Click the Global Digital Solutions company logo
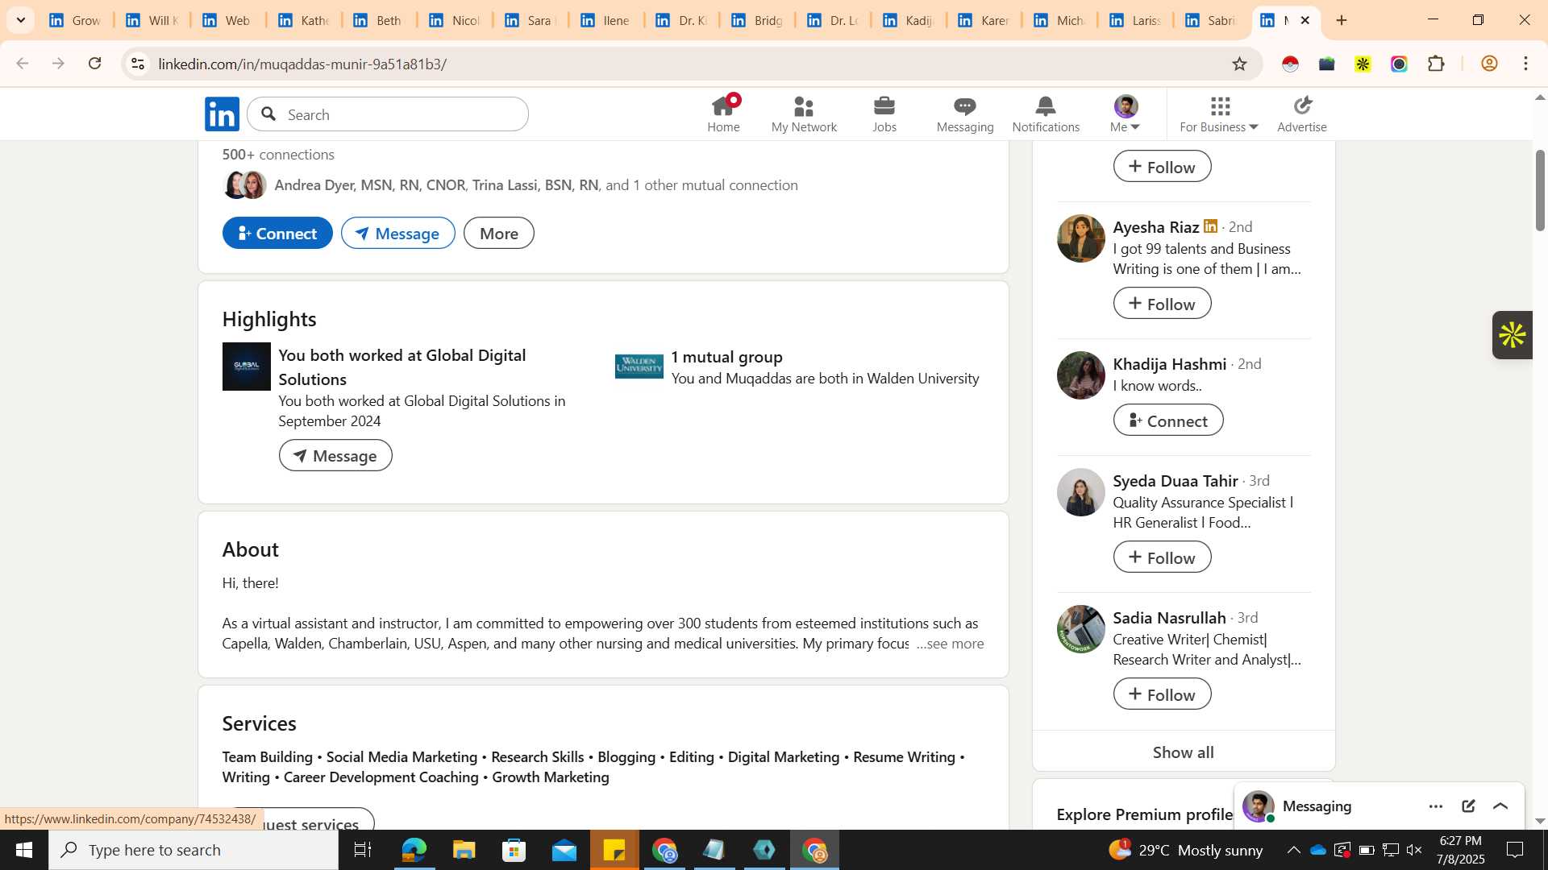Viewport: 1548px width, 870px height. (x=246, y=367)
